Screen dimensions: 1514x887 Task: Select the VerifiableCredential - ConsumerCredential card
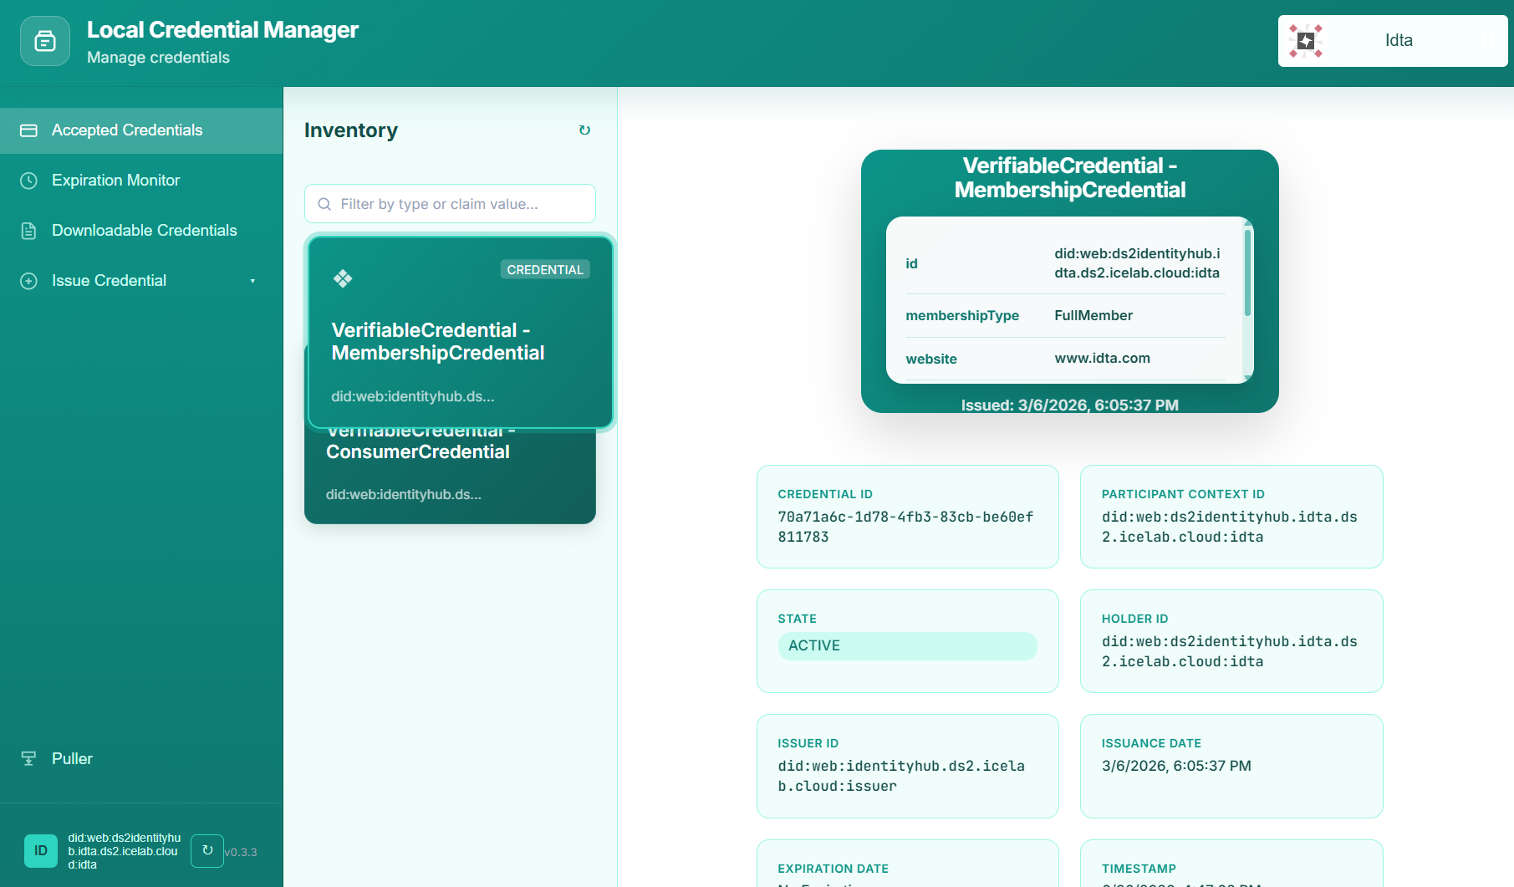point(450,476)
